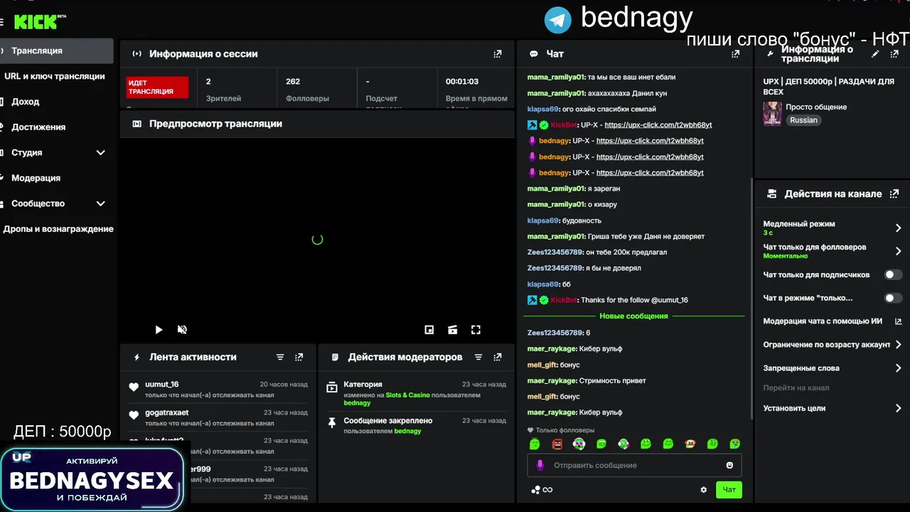The image size is (910, 512).
Task: Click the chat panel scrollbar
Action: click(751, 299)
